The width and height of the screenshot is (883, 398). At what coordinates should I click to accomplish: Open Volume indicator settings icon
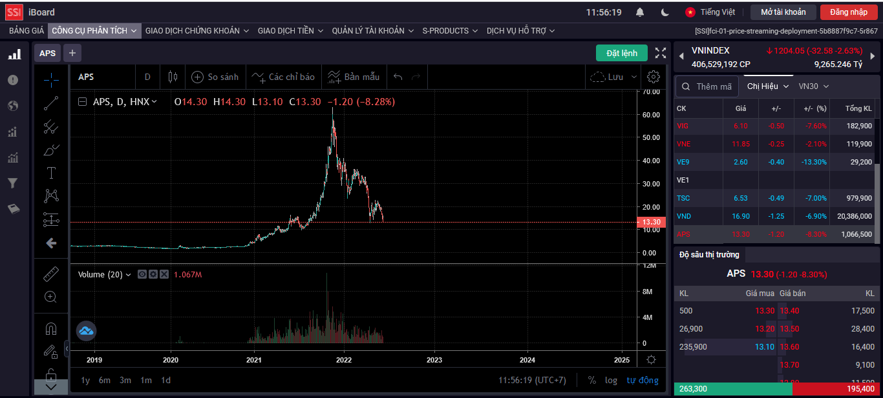(x=153, y=274)
